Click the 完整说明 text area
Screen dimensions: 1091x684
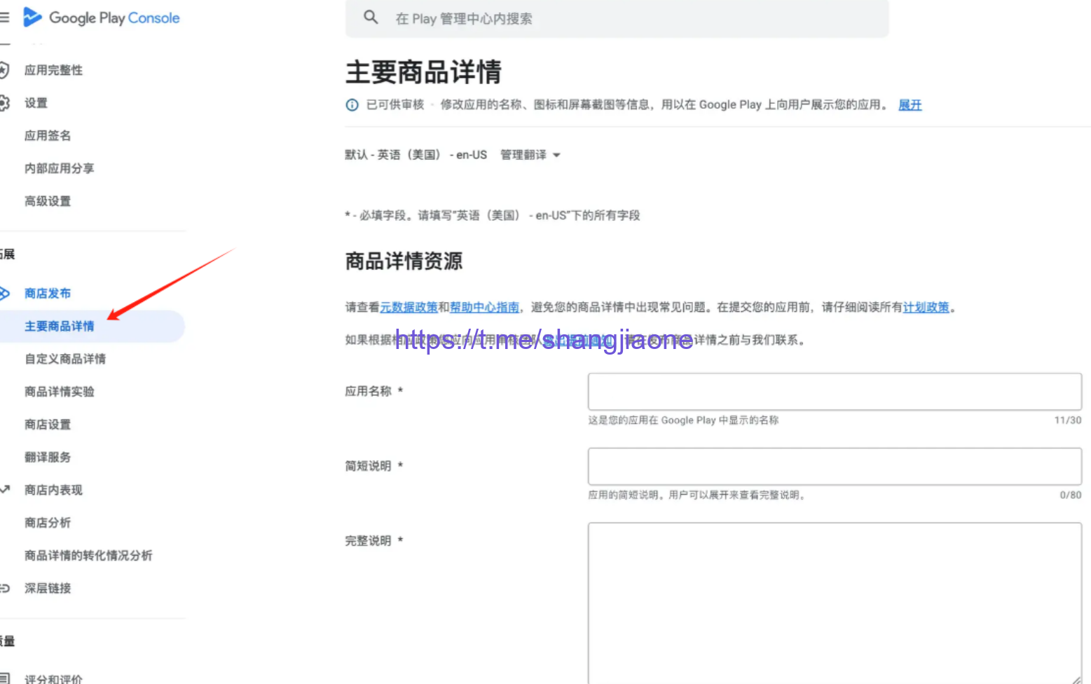pos(835,603)
